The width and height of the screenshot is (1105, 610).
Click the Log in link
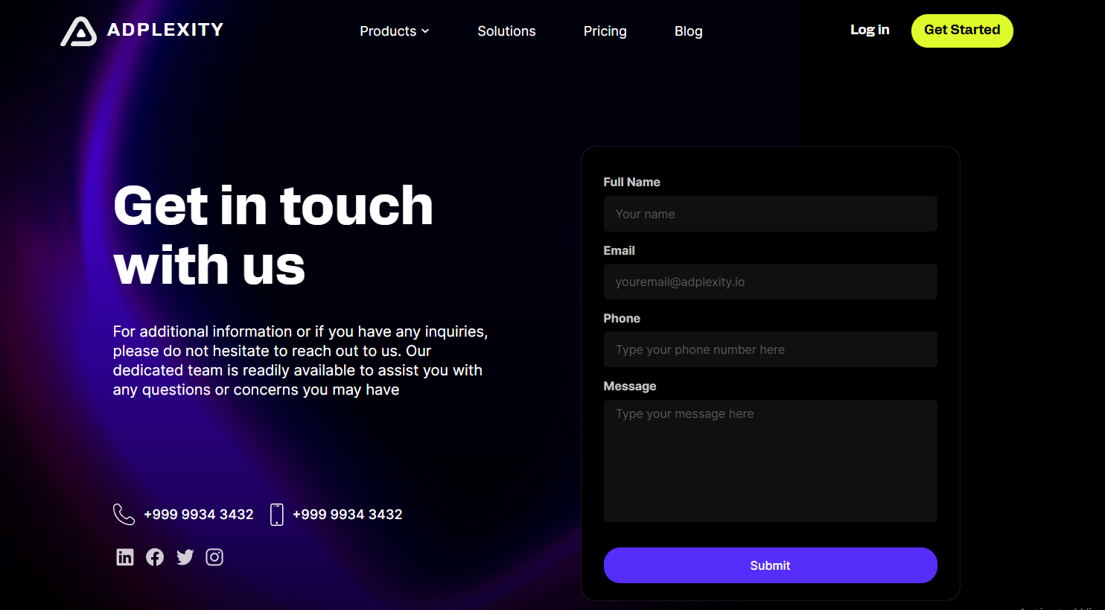[x=870, y=30]
